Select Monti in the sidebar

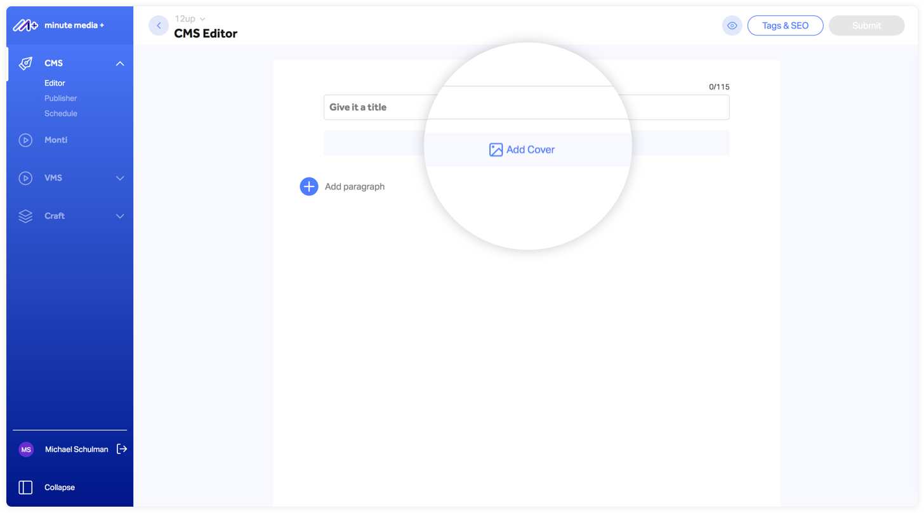[x=56, y=140]
